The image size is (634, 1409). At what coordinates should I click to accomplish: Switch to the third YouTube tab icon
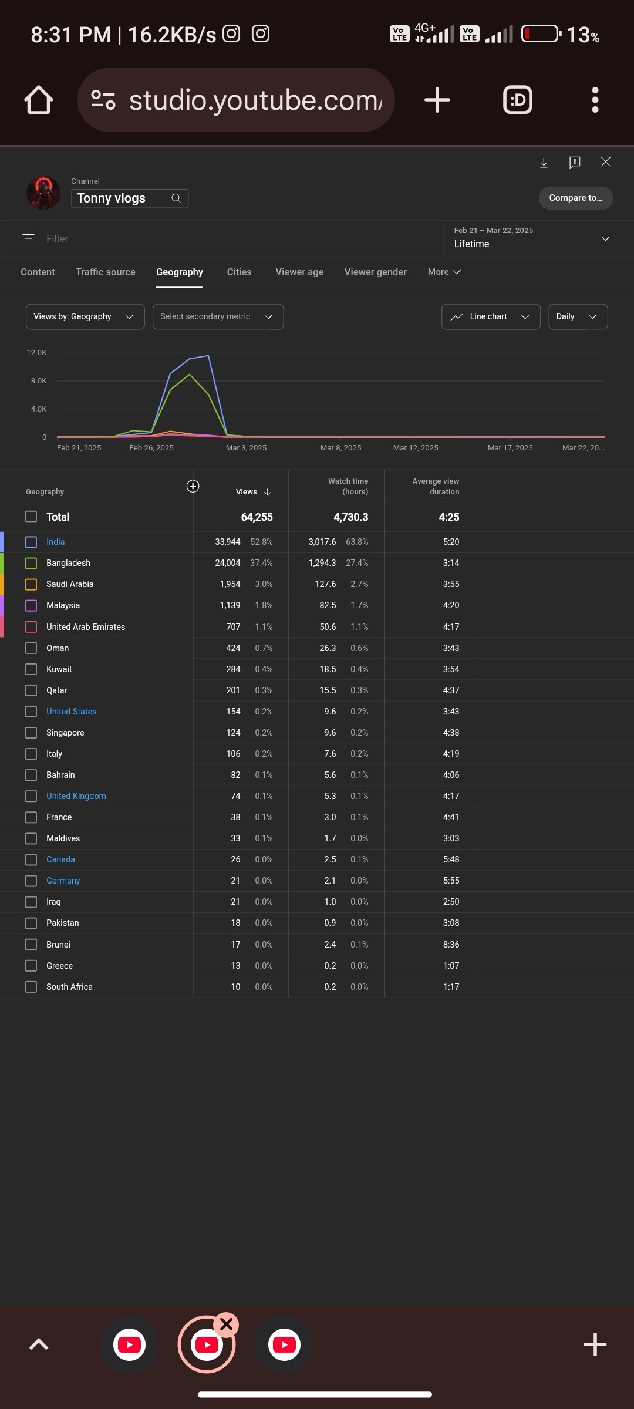pos(285,1344)
